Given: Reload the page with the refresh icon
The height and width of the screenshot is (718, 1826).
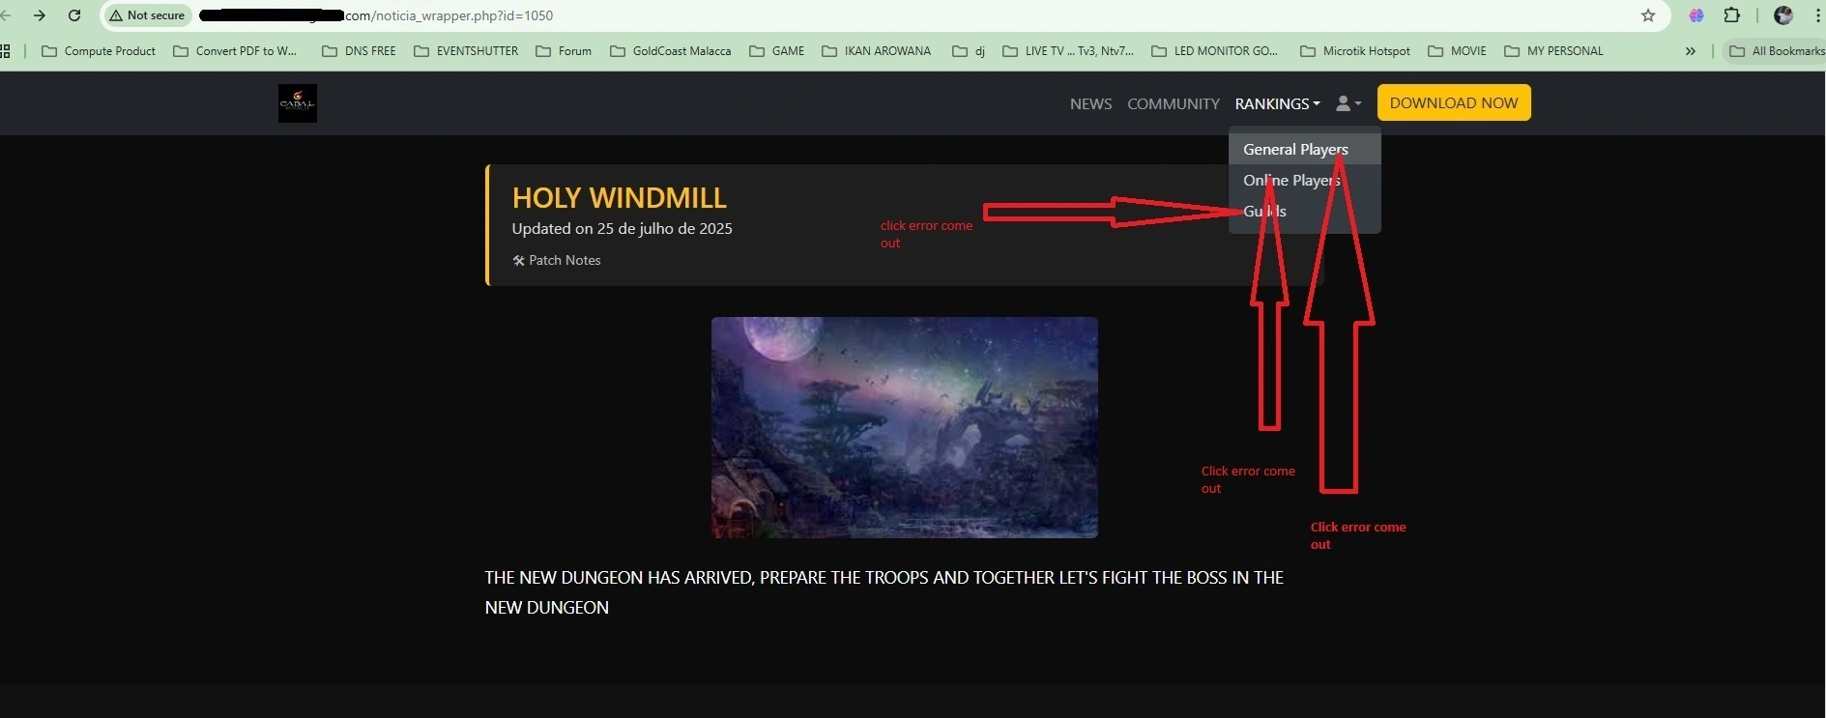Looking at the screenshot, I should (x=74, y=15).
